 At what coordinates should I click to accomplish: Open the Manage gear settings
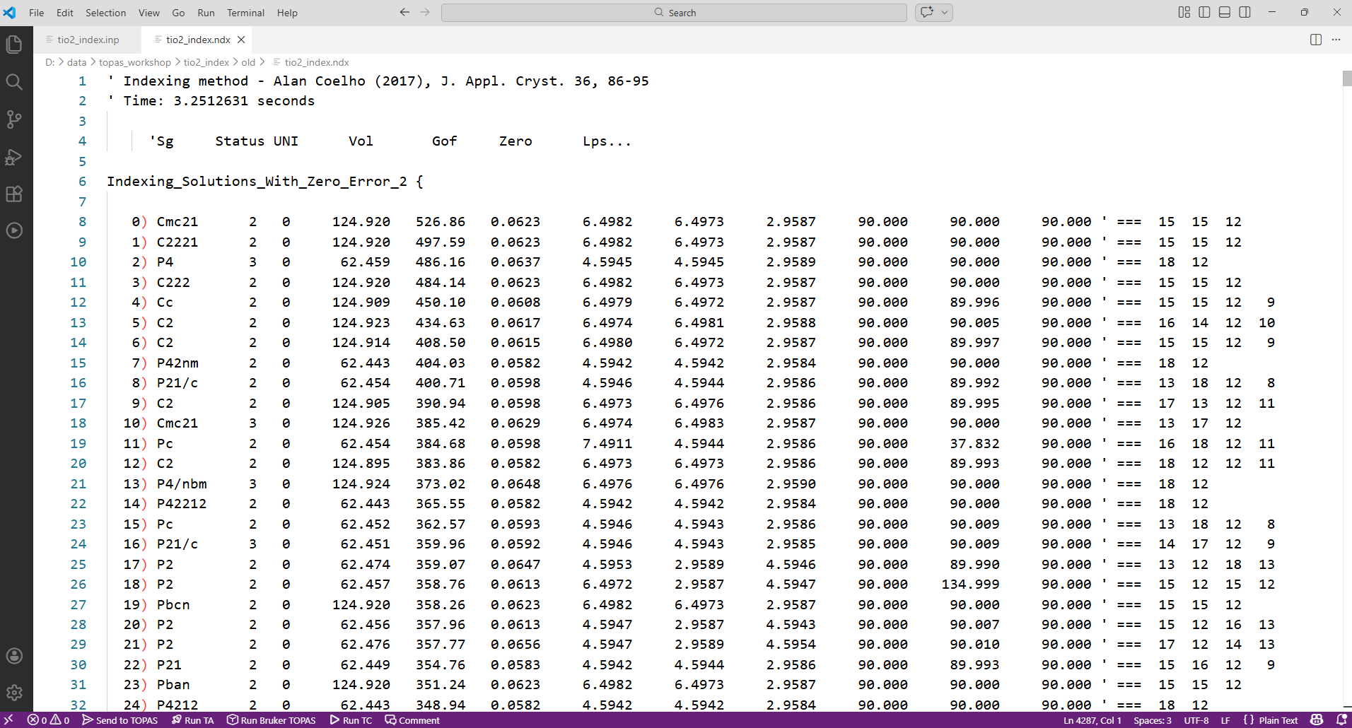(14, 693)
